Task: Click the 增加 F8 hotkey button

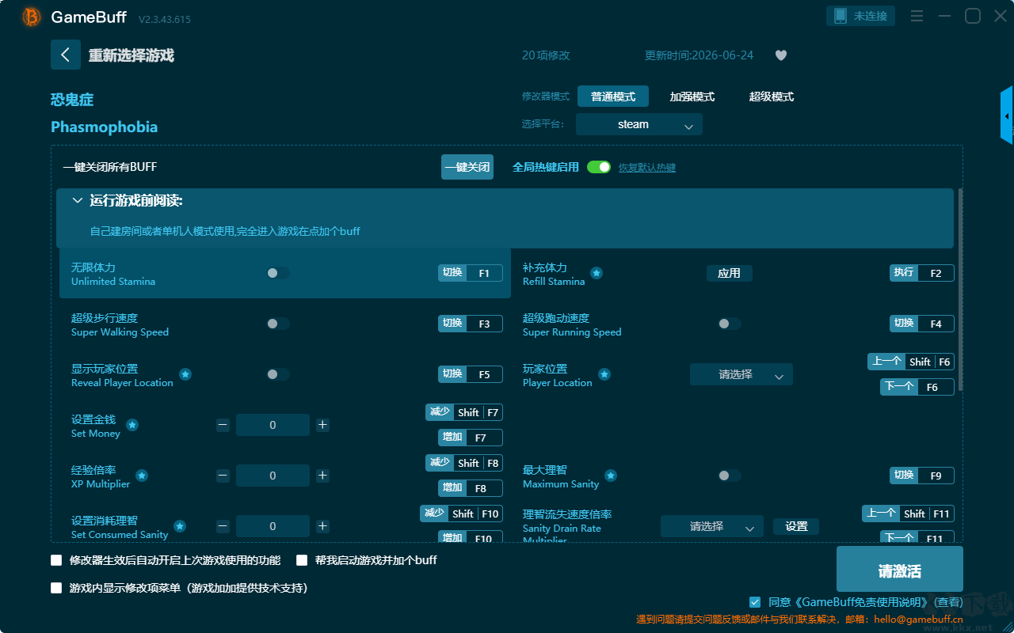Action: coord(471,488)
